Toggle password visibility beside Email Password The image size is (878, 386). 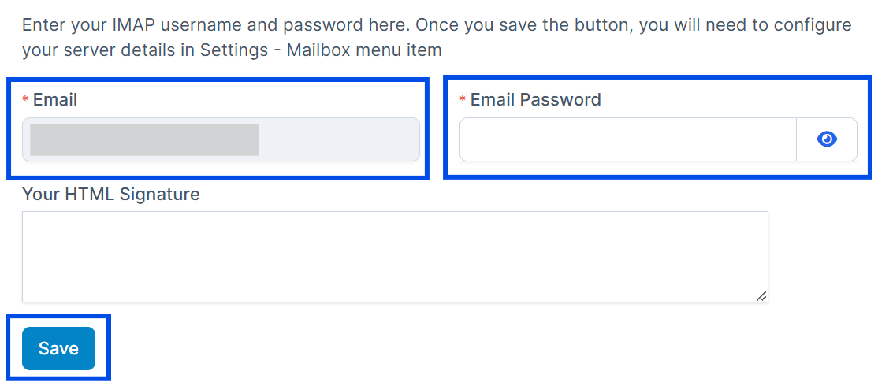(827, 139)
